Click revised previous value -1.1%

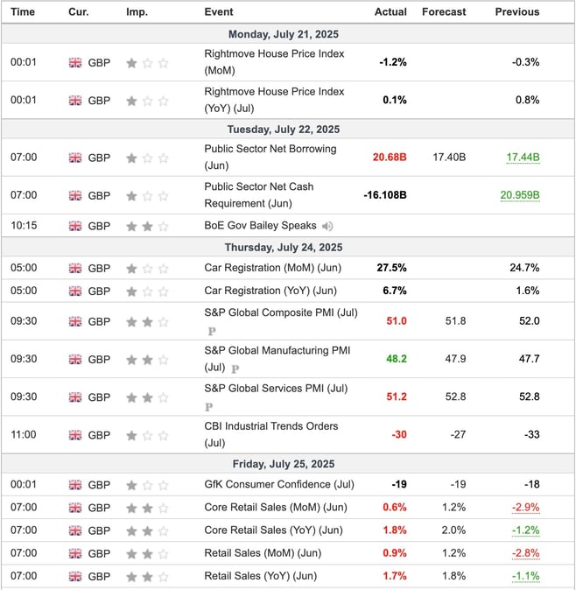pyautogui.click(x=525, y=576)
